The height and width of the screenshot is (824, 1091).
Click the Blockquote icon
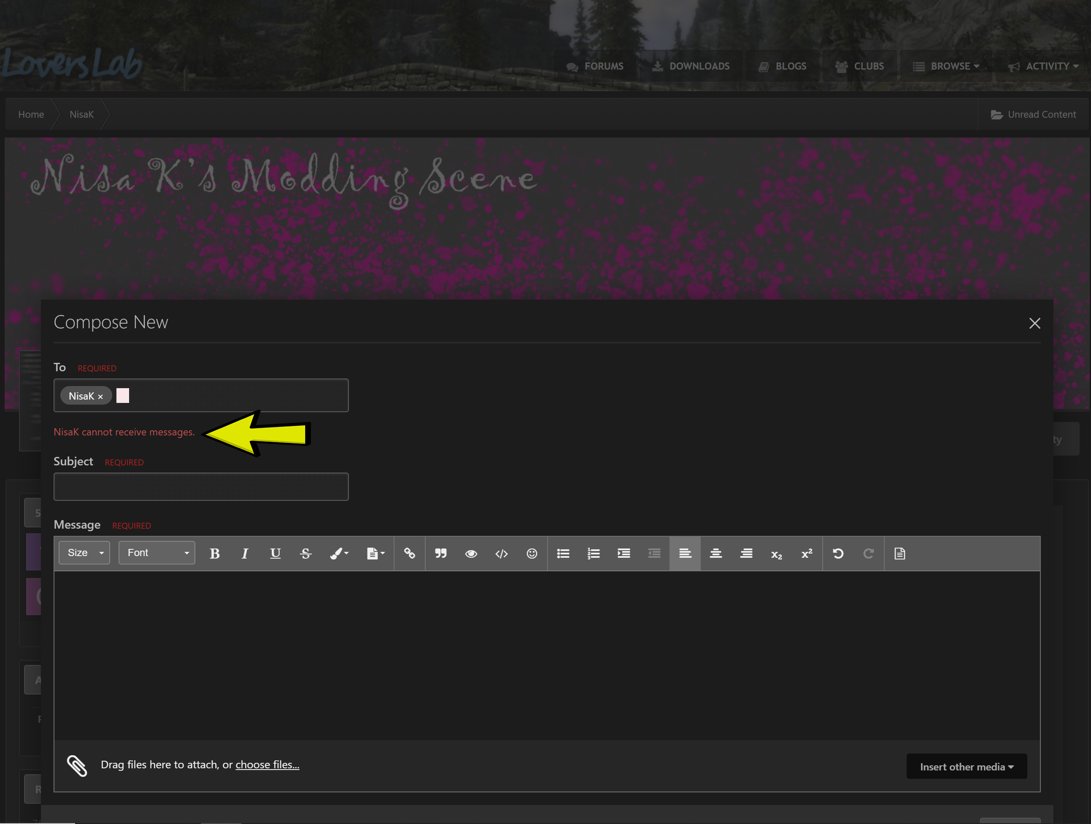440,554
